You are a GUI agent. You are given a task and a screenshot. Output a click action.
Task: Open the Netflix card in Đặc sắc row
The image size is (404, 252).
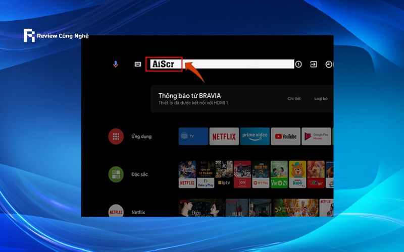coord(187,174)
